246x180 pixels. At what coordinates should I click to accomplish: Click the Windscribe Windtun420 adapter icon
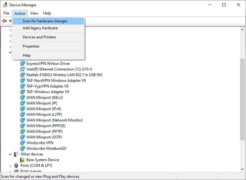click(x=22, y=149)
